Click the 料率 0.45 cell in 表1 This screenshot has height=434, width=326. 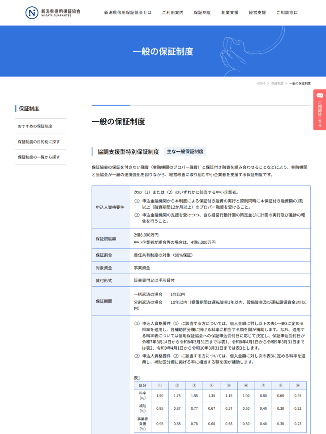298,395
